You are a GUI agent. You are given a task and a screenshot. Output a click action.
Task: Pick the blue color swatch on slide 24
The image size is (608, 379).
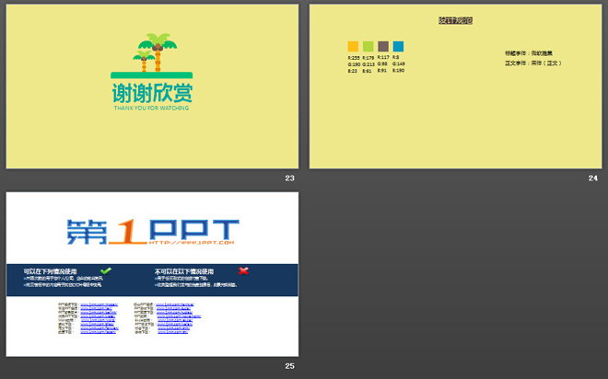[398, 47]
